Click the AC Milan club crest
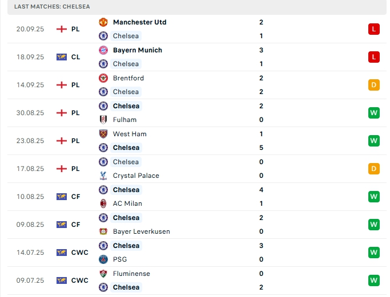The image size is (390, 297). click(103, 204)
